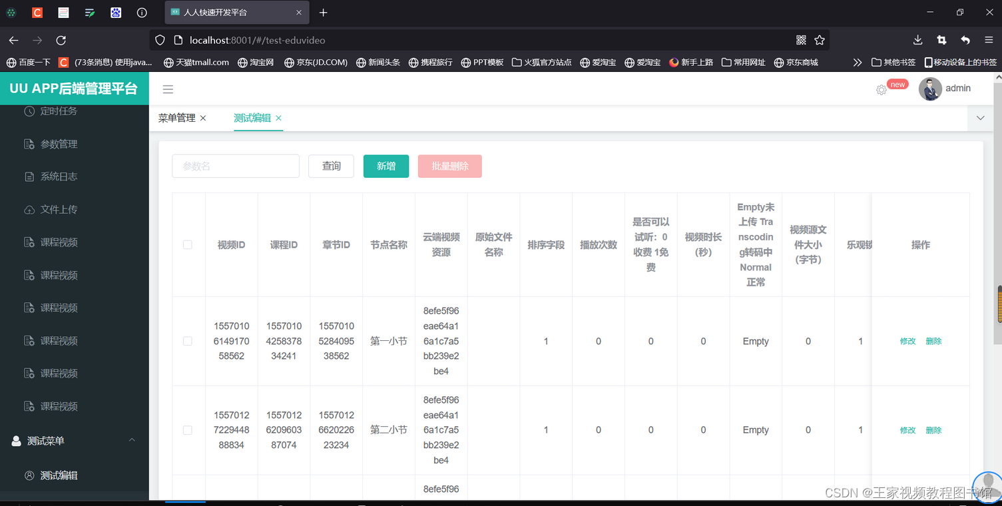Image resolution: width=1002 pixels, height=506 pixels.
Task: Click the undo arrow icon in browser toolbar
Action: (965, 40)
